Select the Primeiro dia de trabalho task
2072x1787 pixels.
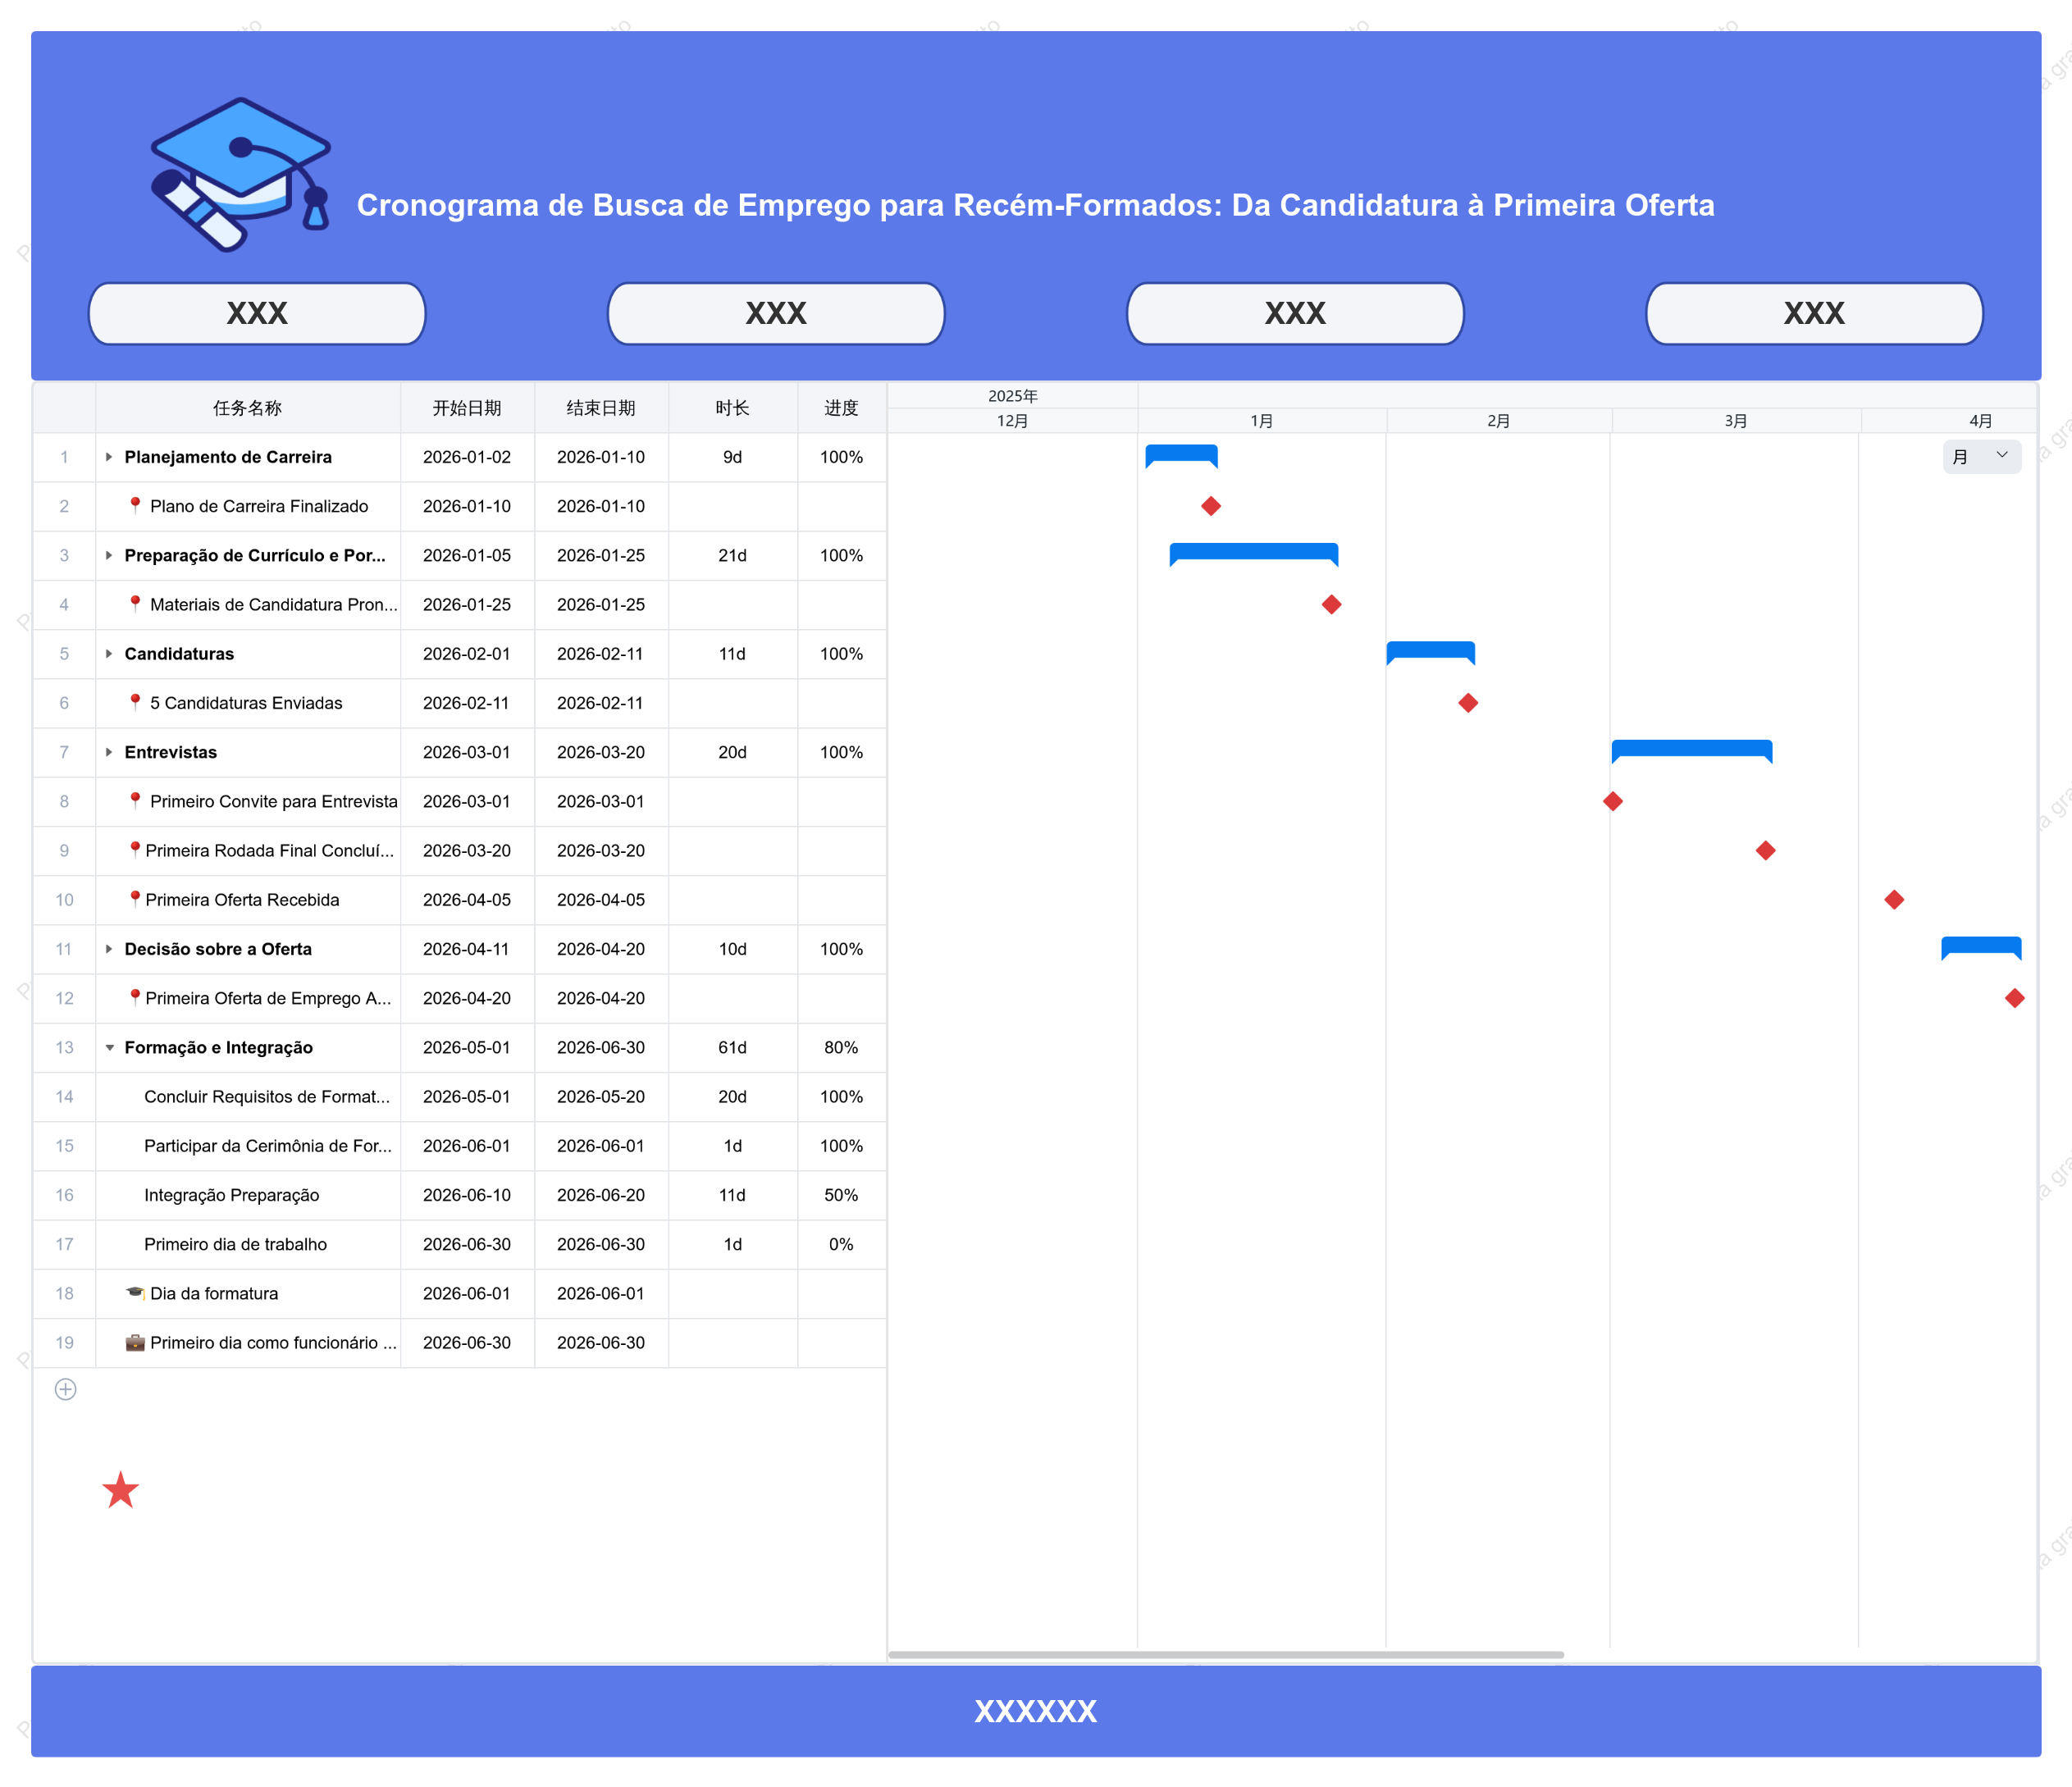[235, 1244]
